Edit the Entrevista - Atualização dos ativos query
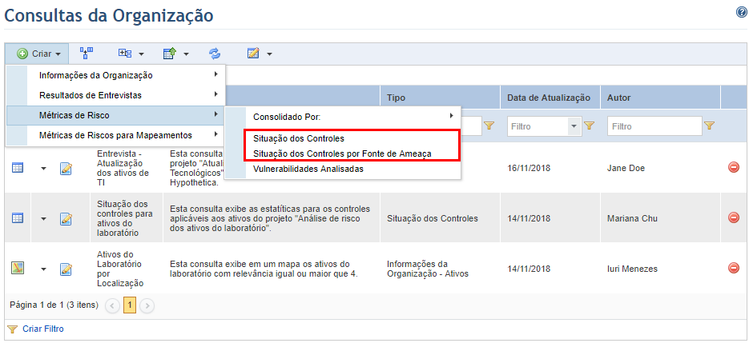 tap(66, 169)
